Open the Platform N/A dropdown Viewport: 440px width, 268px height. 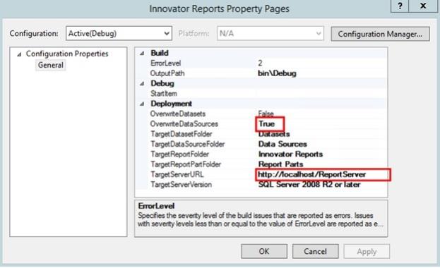(x=270, y=33)
